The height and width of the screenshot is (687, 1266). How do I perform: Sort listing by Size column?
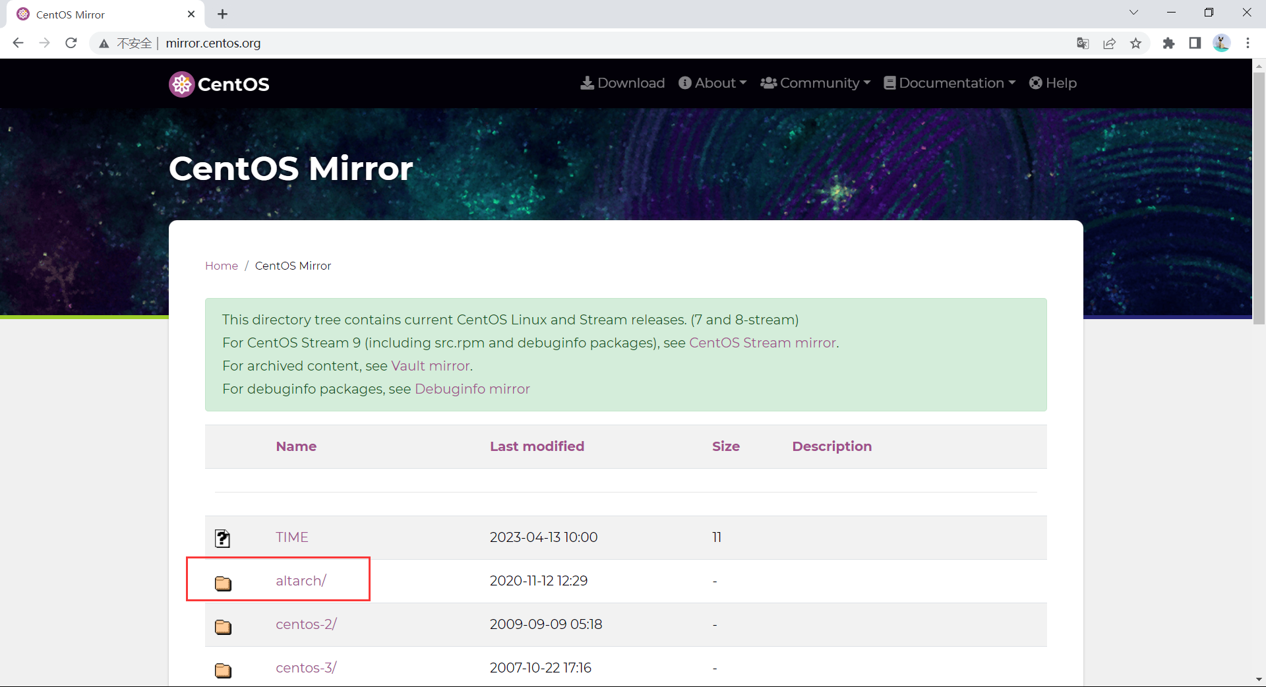coord(726,446)
